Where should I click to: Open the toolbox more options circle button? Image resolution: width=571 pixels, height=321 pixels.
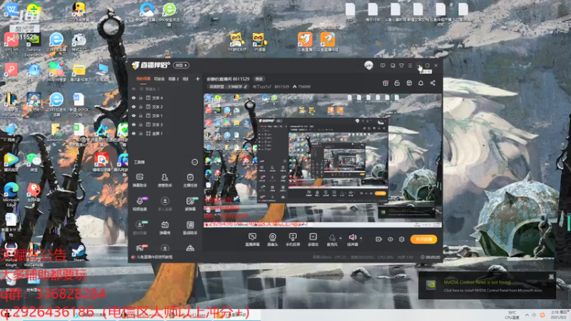pyautogui.click(x=194, y=162)
